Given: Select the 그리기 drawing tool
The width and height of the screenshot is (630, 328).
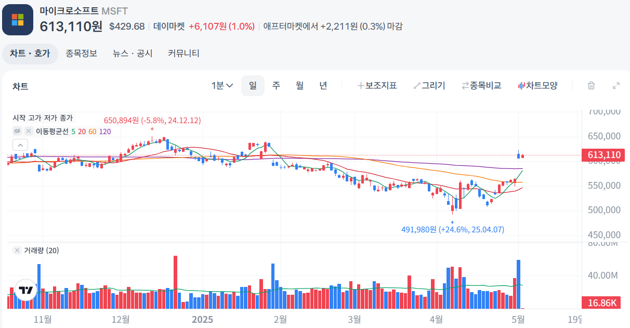Looking at the screenshot, I should coord(430,85).
